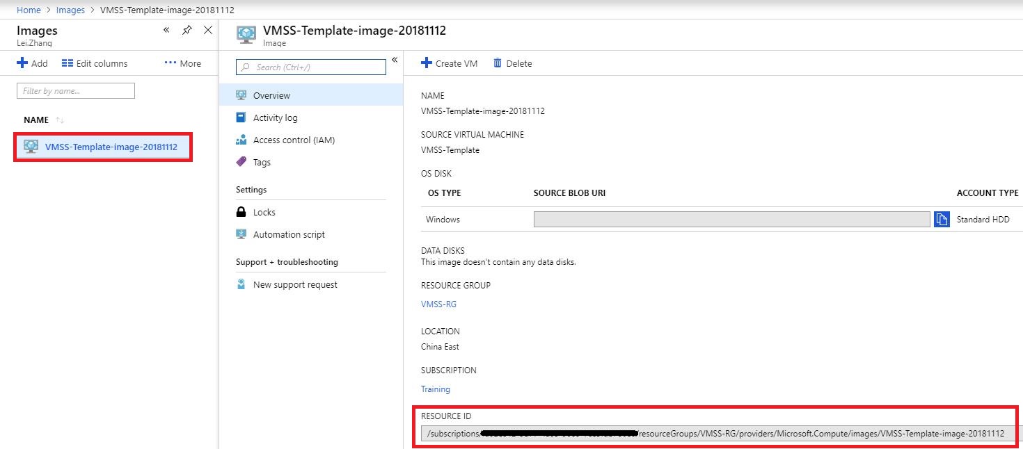This screenshot has width=1023, height=449.
Task: Select the VMSS-Template source virtual machine text
Action: click(450, 150)
